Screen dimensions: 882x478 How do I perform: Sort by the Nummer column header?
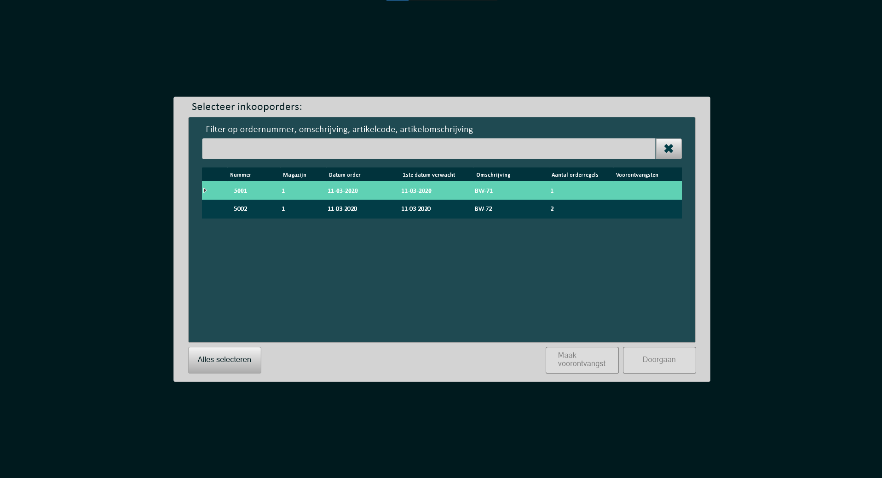point(240,175)
